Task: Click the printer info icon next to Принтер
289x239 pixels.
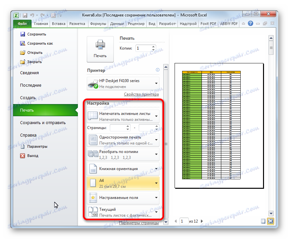Action: coord(157,70)
